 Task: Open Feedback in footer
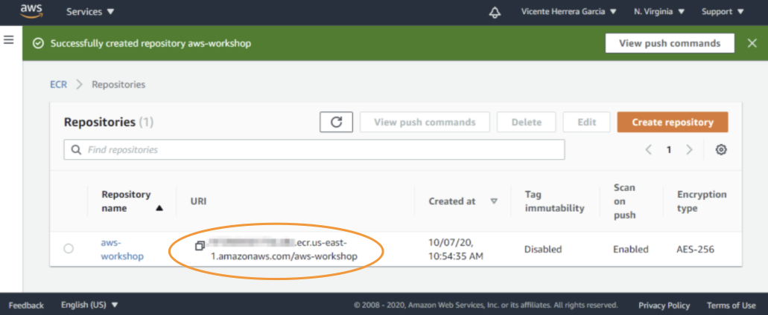pyautogui.click(x=26, y=305)
